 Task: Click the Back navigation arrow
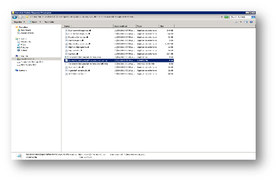pos(15,17)
